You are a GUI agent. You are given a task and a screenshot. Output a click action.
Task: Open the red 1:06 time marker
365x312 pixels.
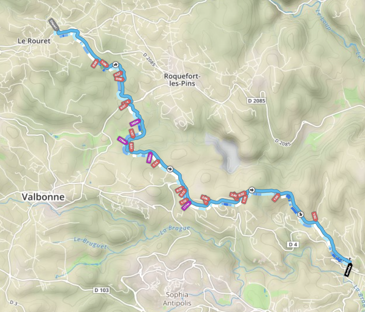[x=104, y=64]
